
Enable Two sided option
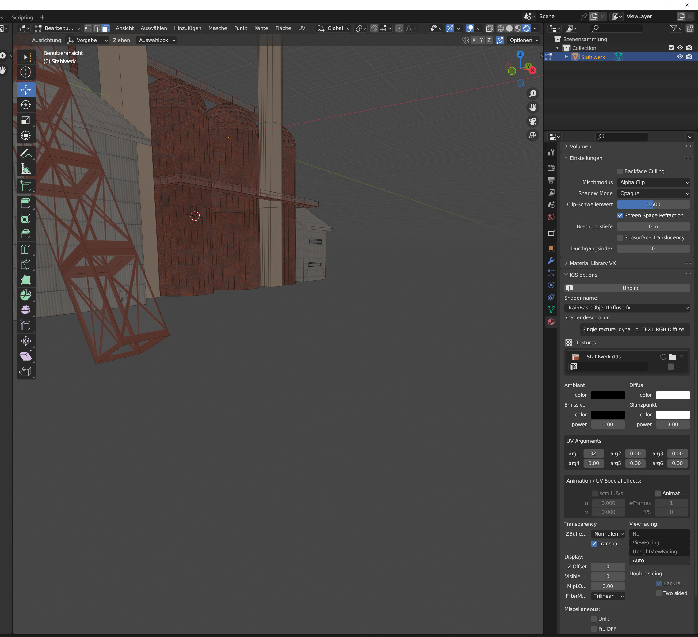coord(658,593)
